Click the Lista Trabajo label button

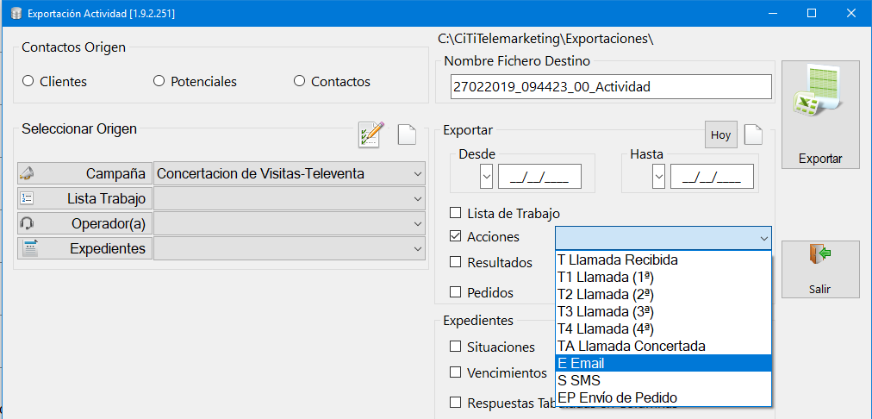(85, 198)
